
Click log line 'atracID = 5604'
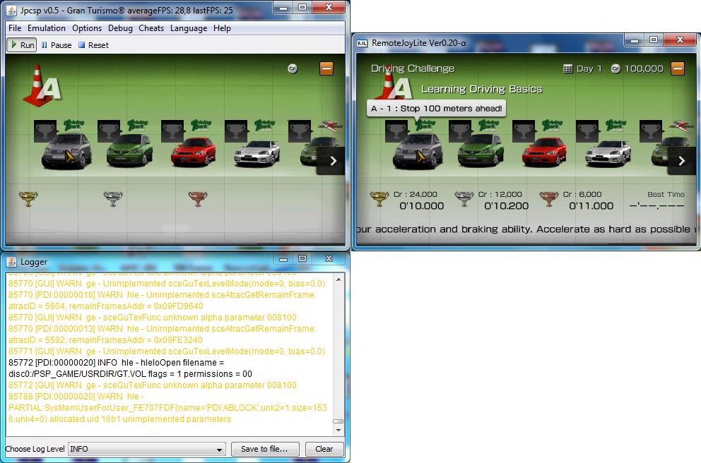tap(105, 306)
